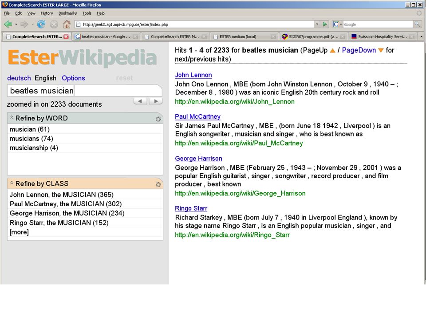Open the Ringo Starr result title
This screenshot has height=320, width=426.
coord(191,208)
